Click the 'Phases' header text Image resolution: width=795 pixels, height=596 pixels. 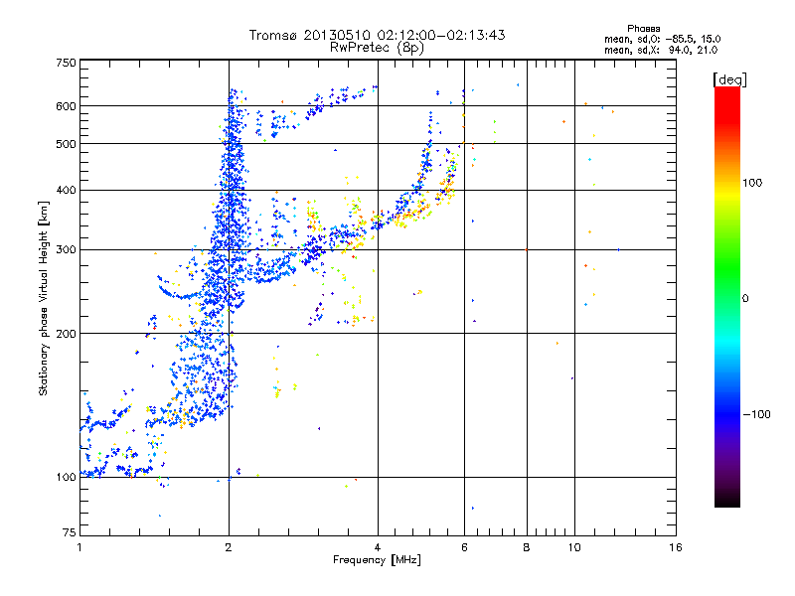click(x=643, y=29)
